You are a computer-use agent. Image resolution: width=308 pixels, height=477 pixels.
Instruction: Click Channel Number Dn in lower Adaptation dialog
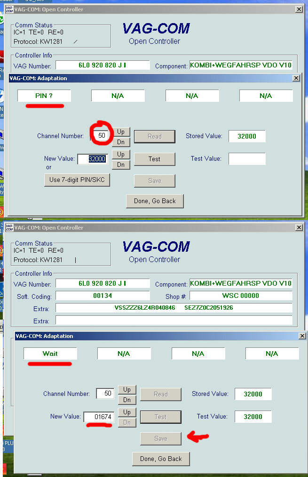coord(127,400)
